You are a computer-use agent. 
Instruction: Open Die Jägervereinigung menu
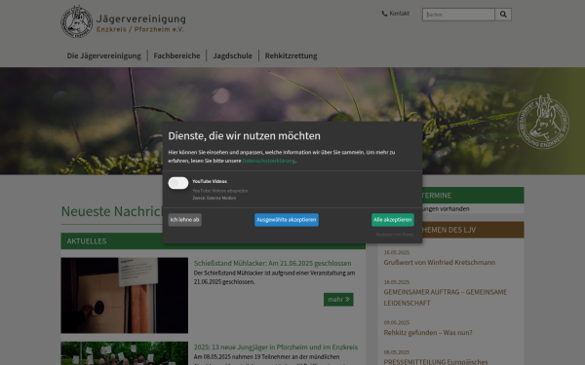[x=103, y=55]
